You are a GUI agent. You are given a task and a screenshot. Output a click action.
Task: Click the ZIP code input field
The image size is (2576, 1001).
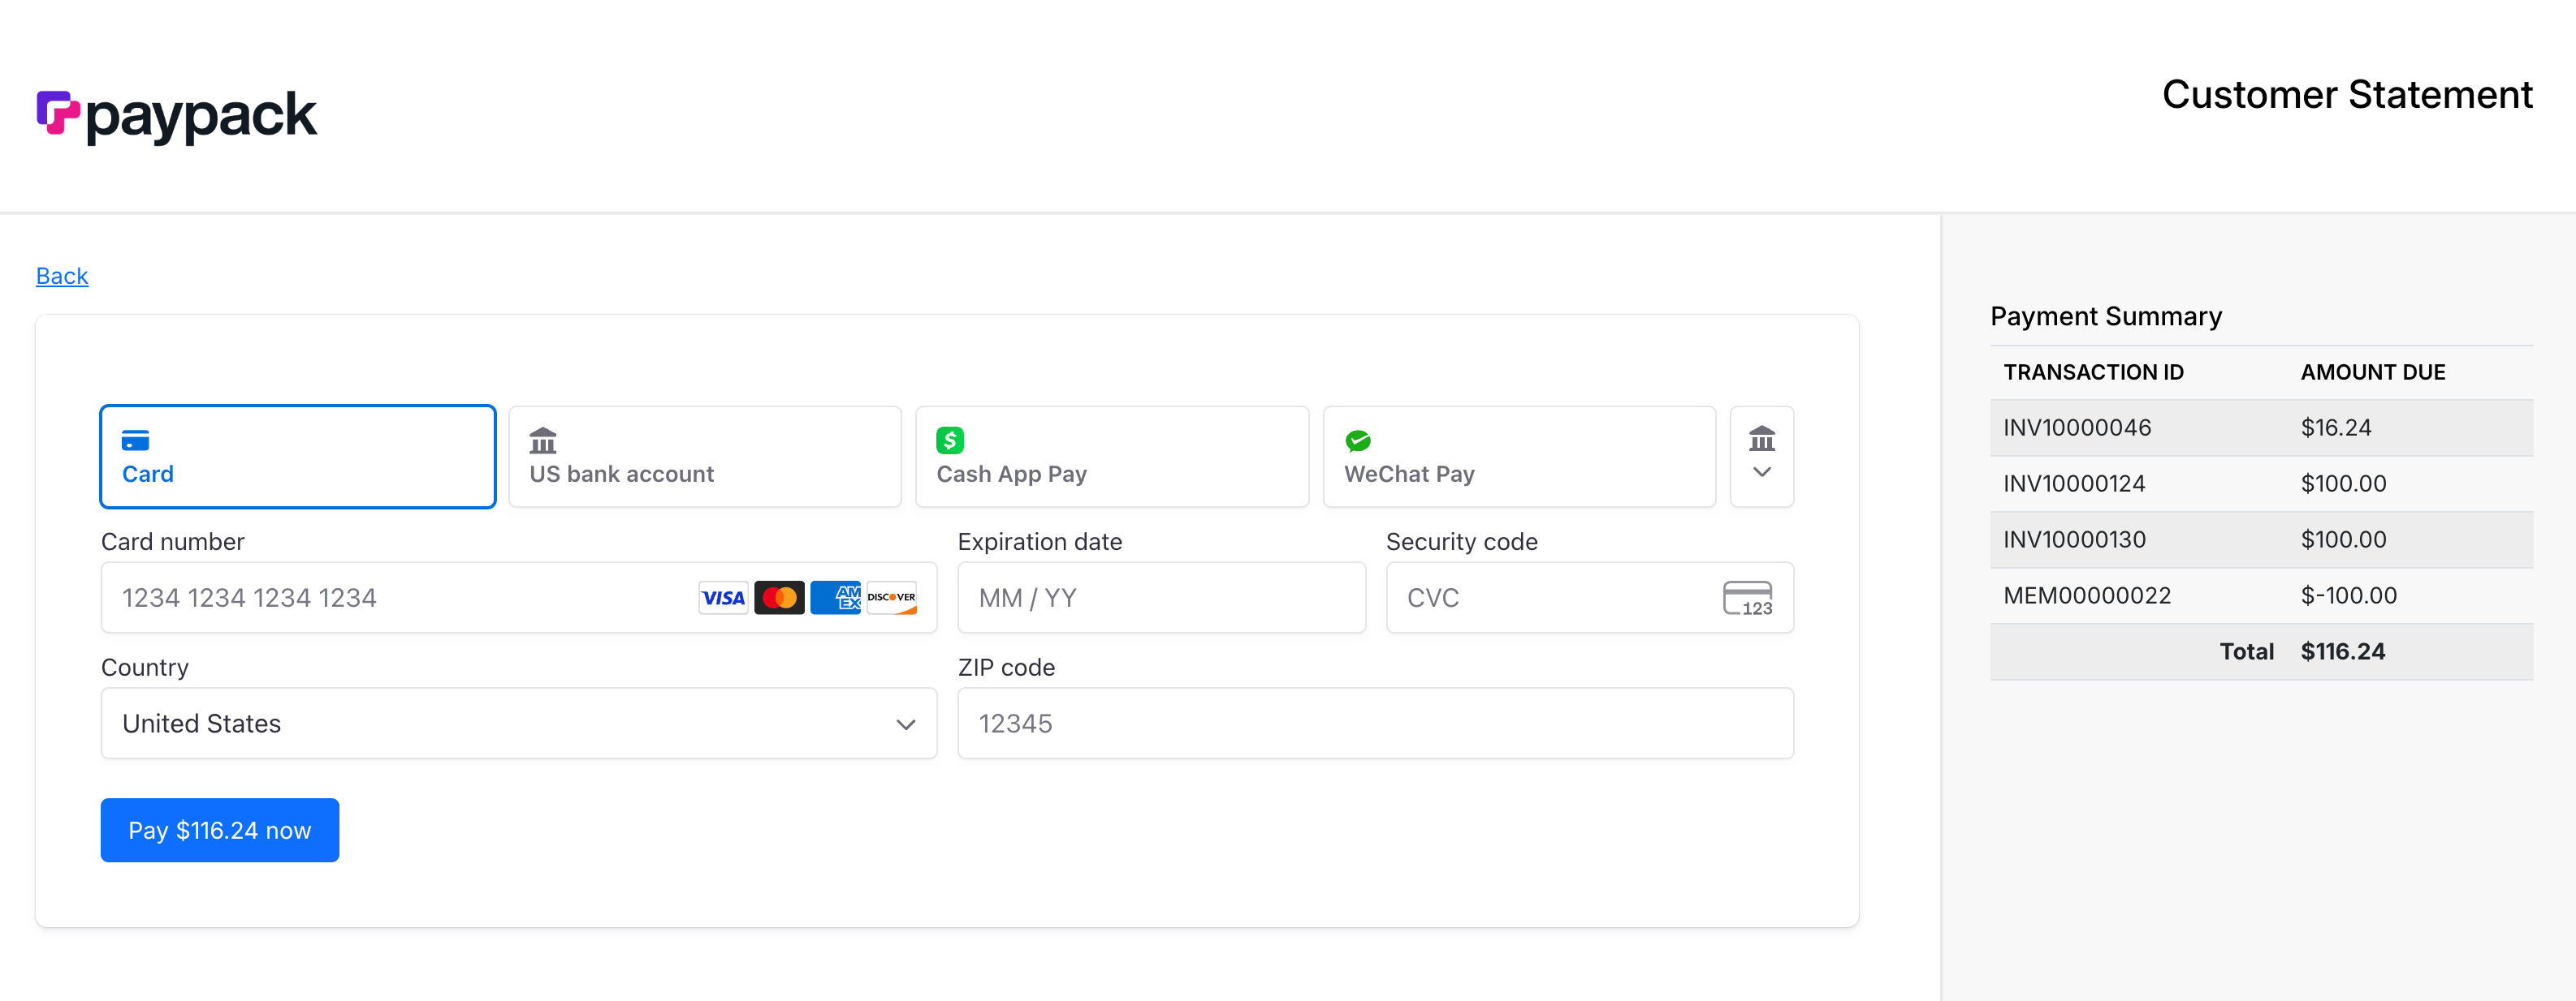1374,722
